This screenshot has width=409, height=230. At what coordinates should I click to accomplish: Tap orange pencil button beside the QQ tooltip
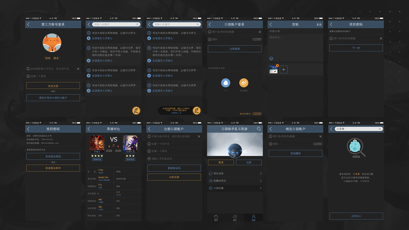(196, 110)
